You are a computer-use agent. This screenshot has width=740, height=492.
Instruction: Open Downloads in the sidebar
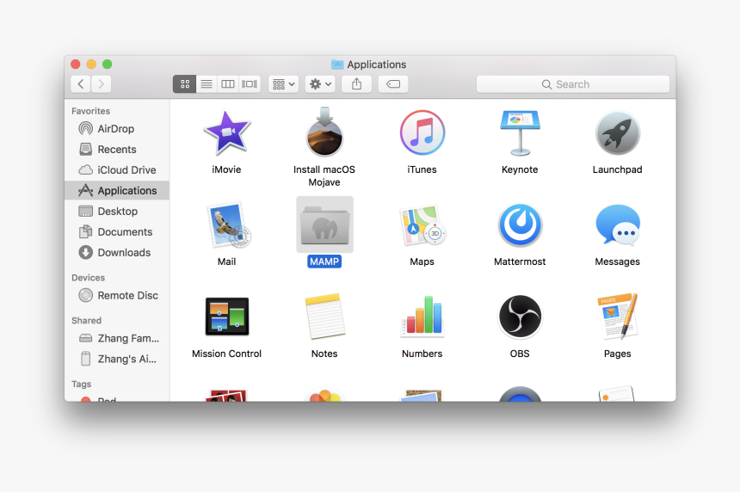pyautogui.click(x=117, y=253)
